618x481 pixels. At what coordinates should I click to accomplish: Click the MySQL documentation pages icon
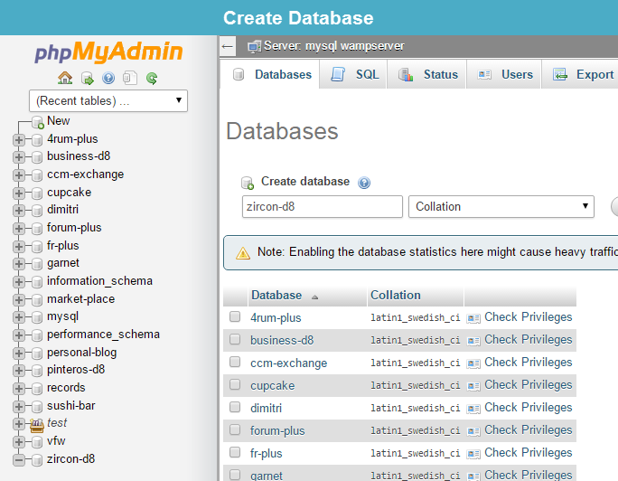point(130,78)
